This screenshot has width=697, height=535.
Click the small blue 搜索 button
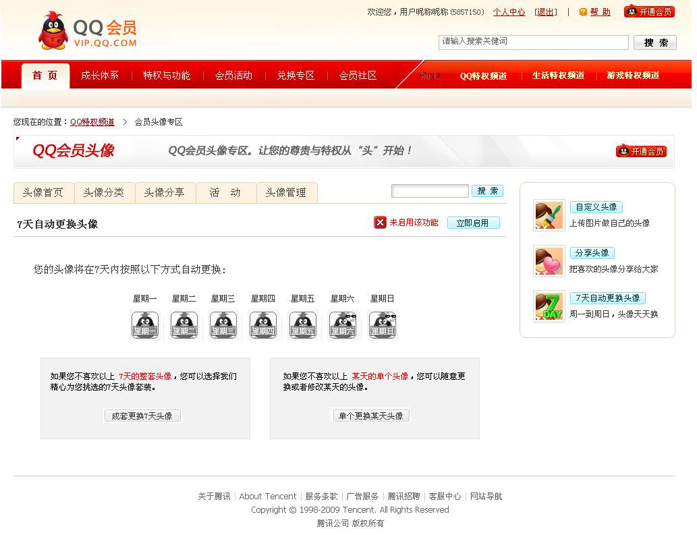click(x=488, y=191)
